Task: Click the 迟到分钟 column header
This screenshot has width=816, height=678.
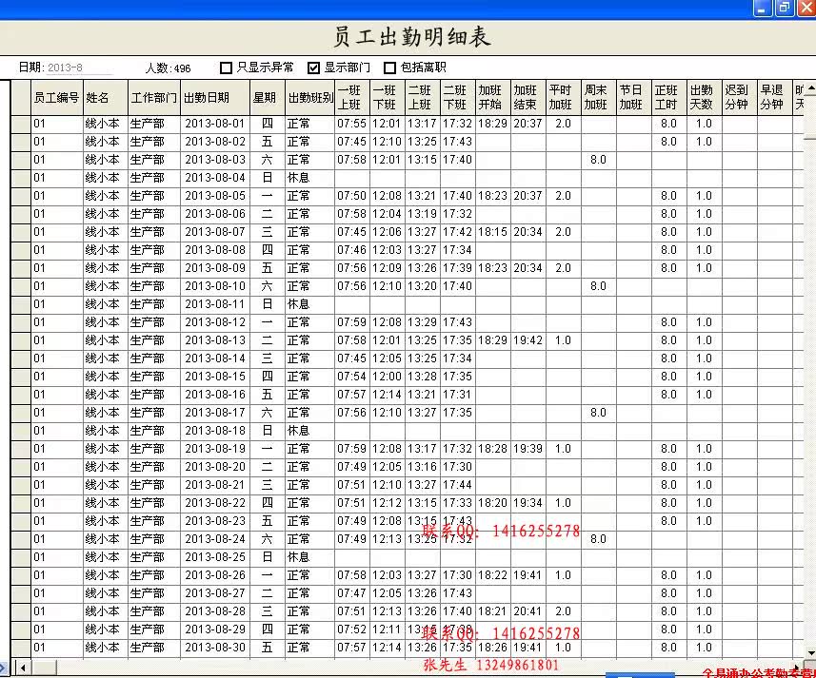Action: (736, 98)
